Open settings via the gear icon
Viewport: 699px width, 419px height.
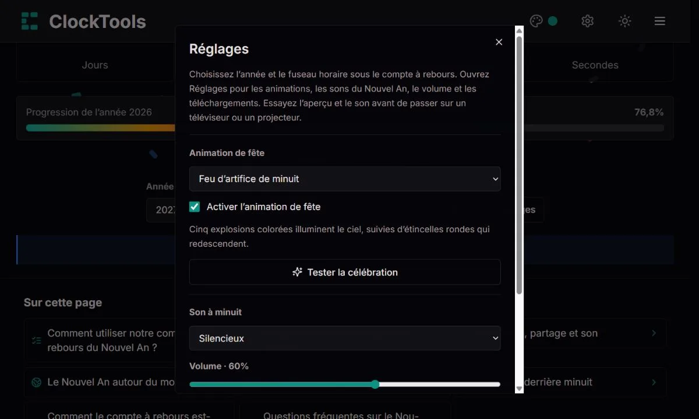pyautogui.click(x=587, y=21)
